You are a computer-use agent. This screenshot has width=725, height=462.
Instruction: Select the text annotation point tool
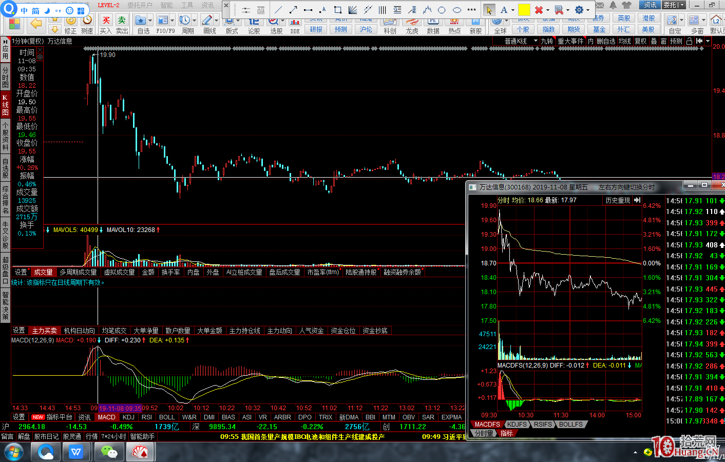coord(322,10)
